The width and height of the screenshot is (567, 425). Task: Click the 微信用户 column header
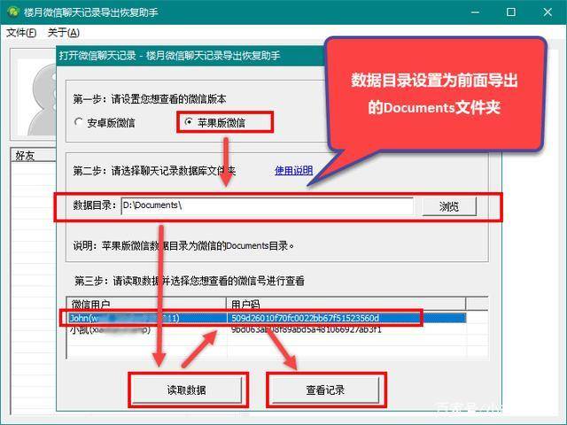(146, 304)
